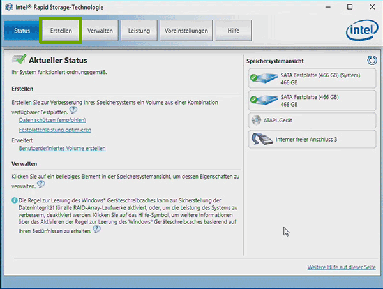This screenshot has width=383, height=289.
Task: Minimize the Intel Rapid Storage window
Action: click(328, 7)
